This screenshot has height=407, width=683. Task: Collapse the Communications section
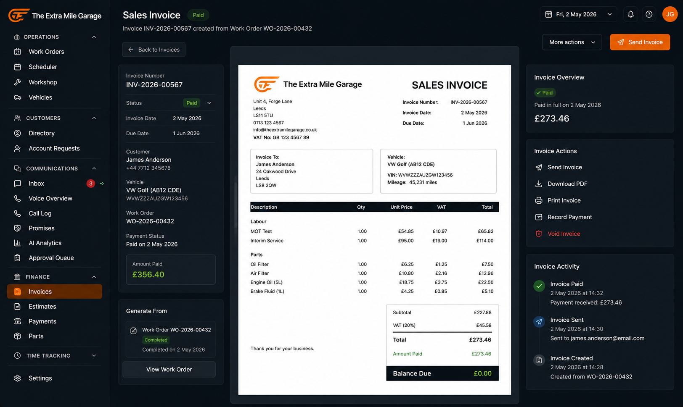point(94,168)
